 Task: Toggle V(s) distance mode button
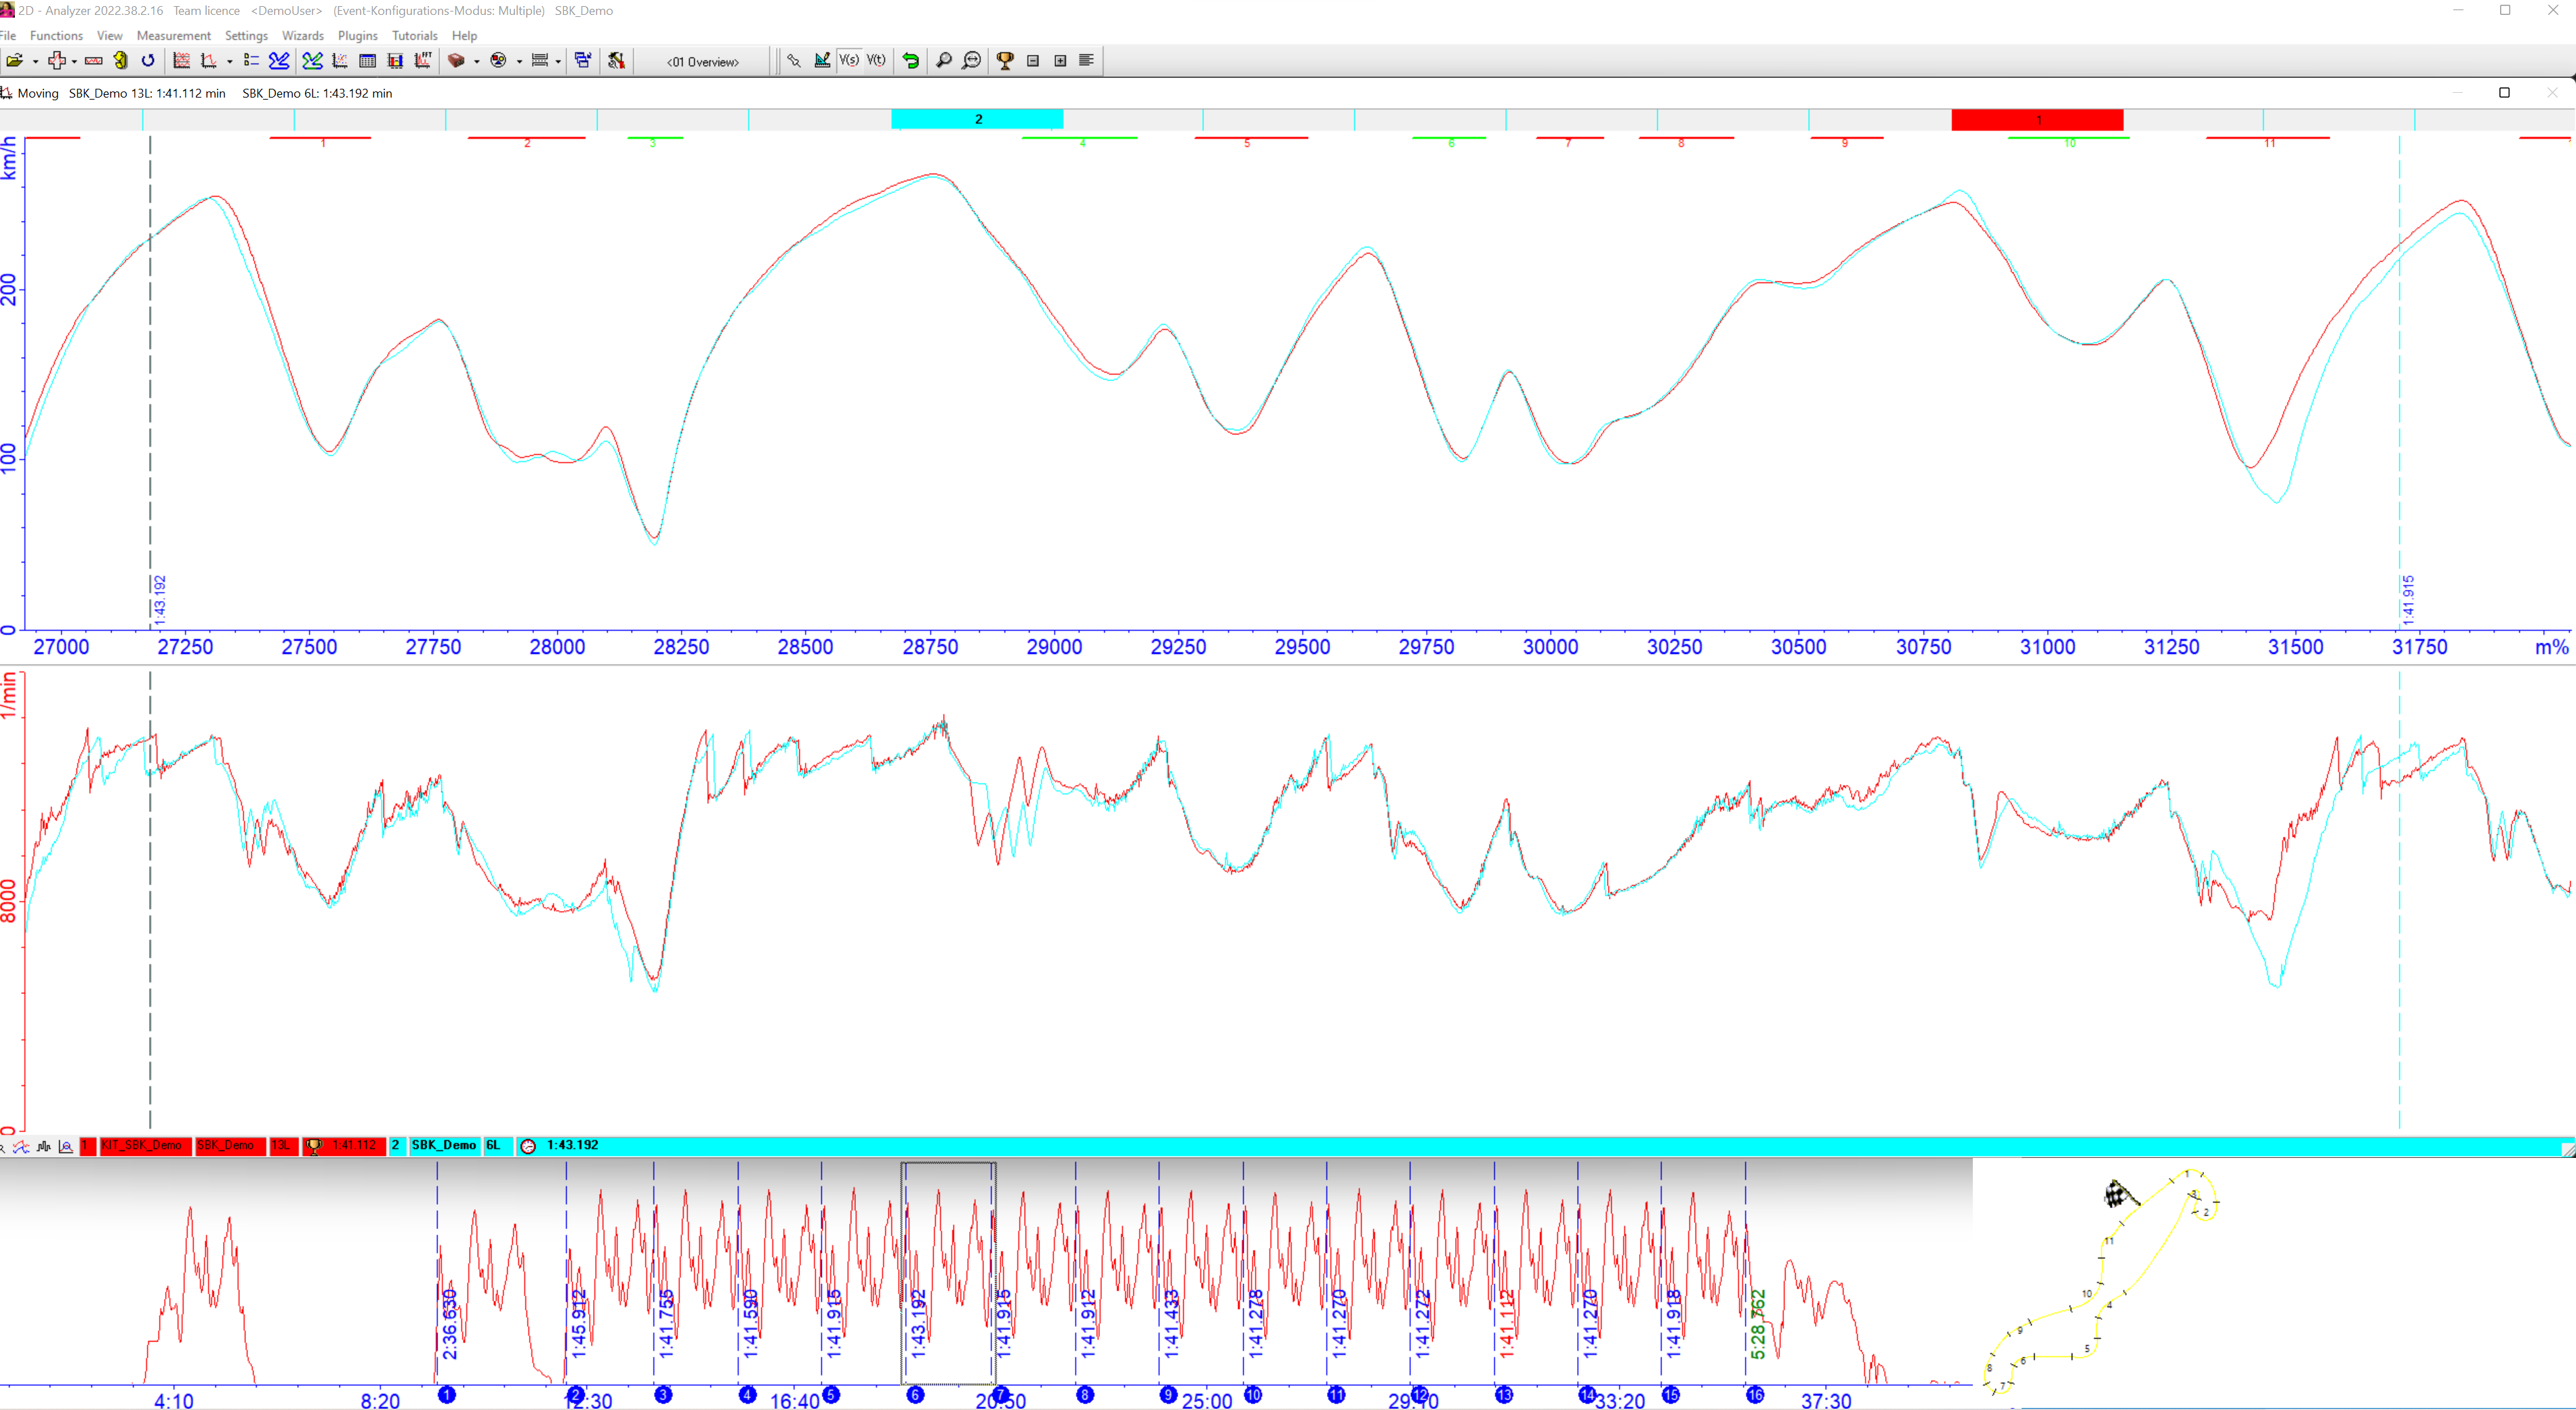849,61
